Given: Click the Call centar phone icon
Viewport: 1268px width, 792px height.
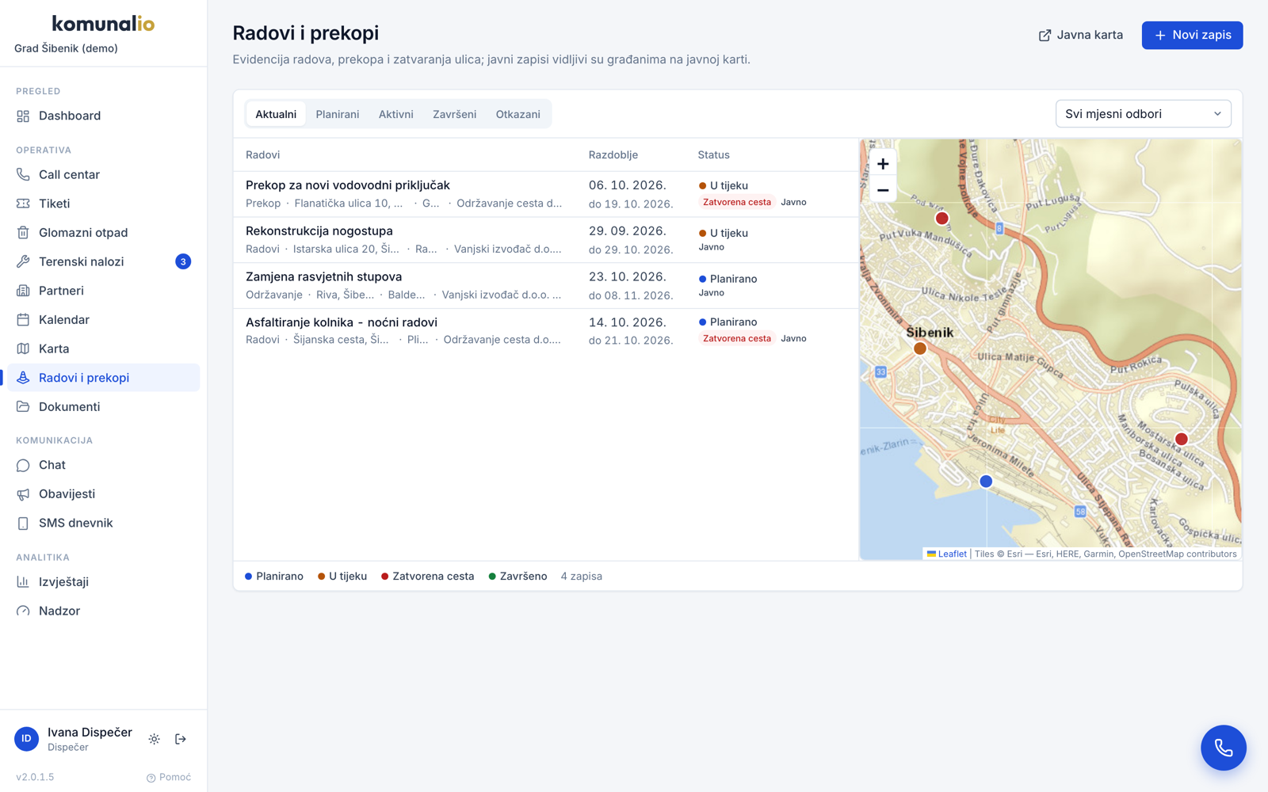Looking at the screenshot, I should click(23, 174).
